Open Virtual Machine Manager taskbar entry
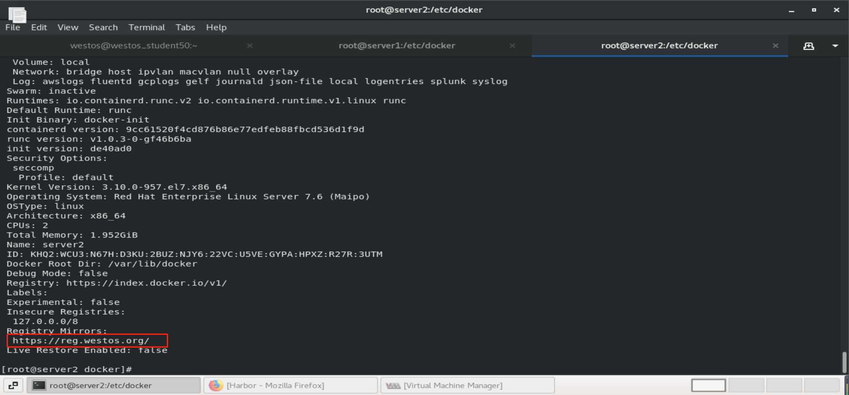Image resolution: width=849 pixels, height=395 pixels. [468, 385]
